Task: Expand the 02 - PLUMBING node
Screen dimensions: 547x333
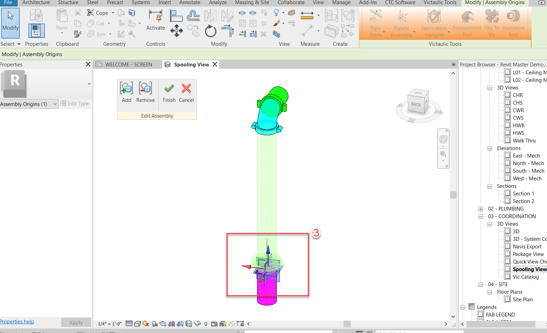Action: 481,209
